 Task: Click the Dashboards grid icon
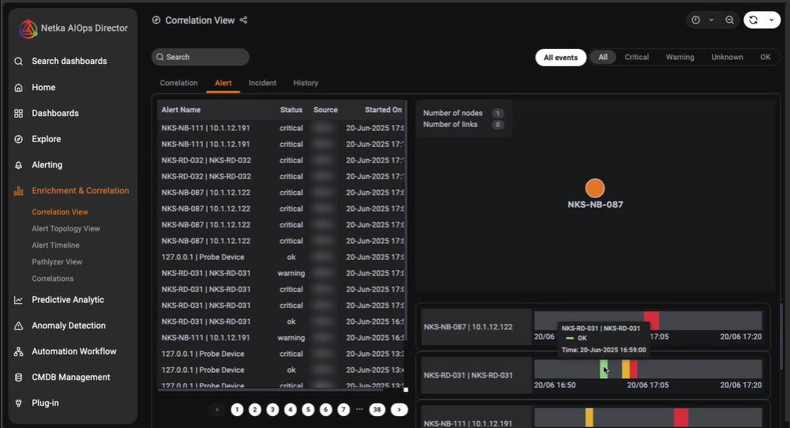click(19, 113)
